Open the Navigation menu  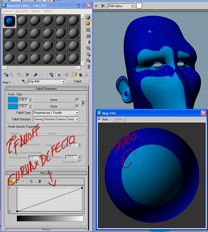coord(22,11)
